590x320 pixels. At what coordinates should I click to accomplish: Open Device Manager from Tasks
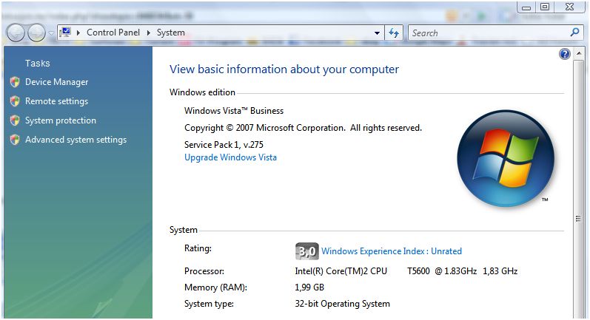56,82
